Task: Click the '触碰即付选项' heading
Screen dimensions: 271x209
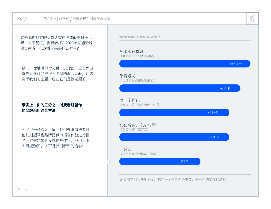Action: tap(132, 51)
